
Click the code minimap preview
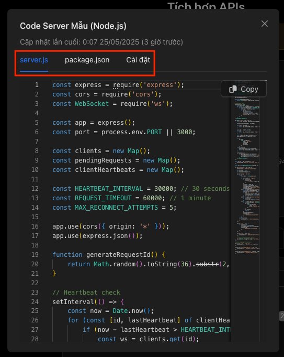pyautogui.click(x=247, y=174)
